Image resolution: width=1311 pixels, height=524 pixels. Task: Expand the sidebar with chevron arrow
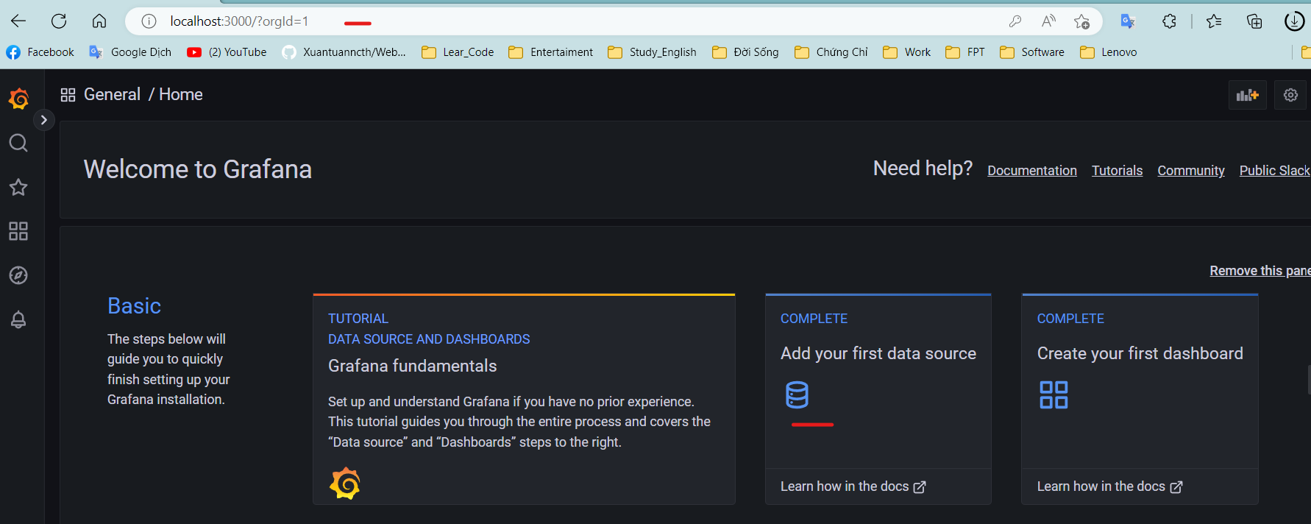pos(44,120)
